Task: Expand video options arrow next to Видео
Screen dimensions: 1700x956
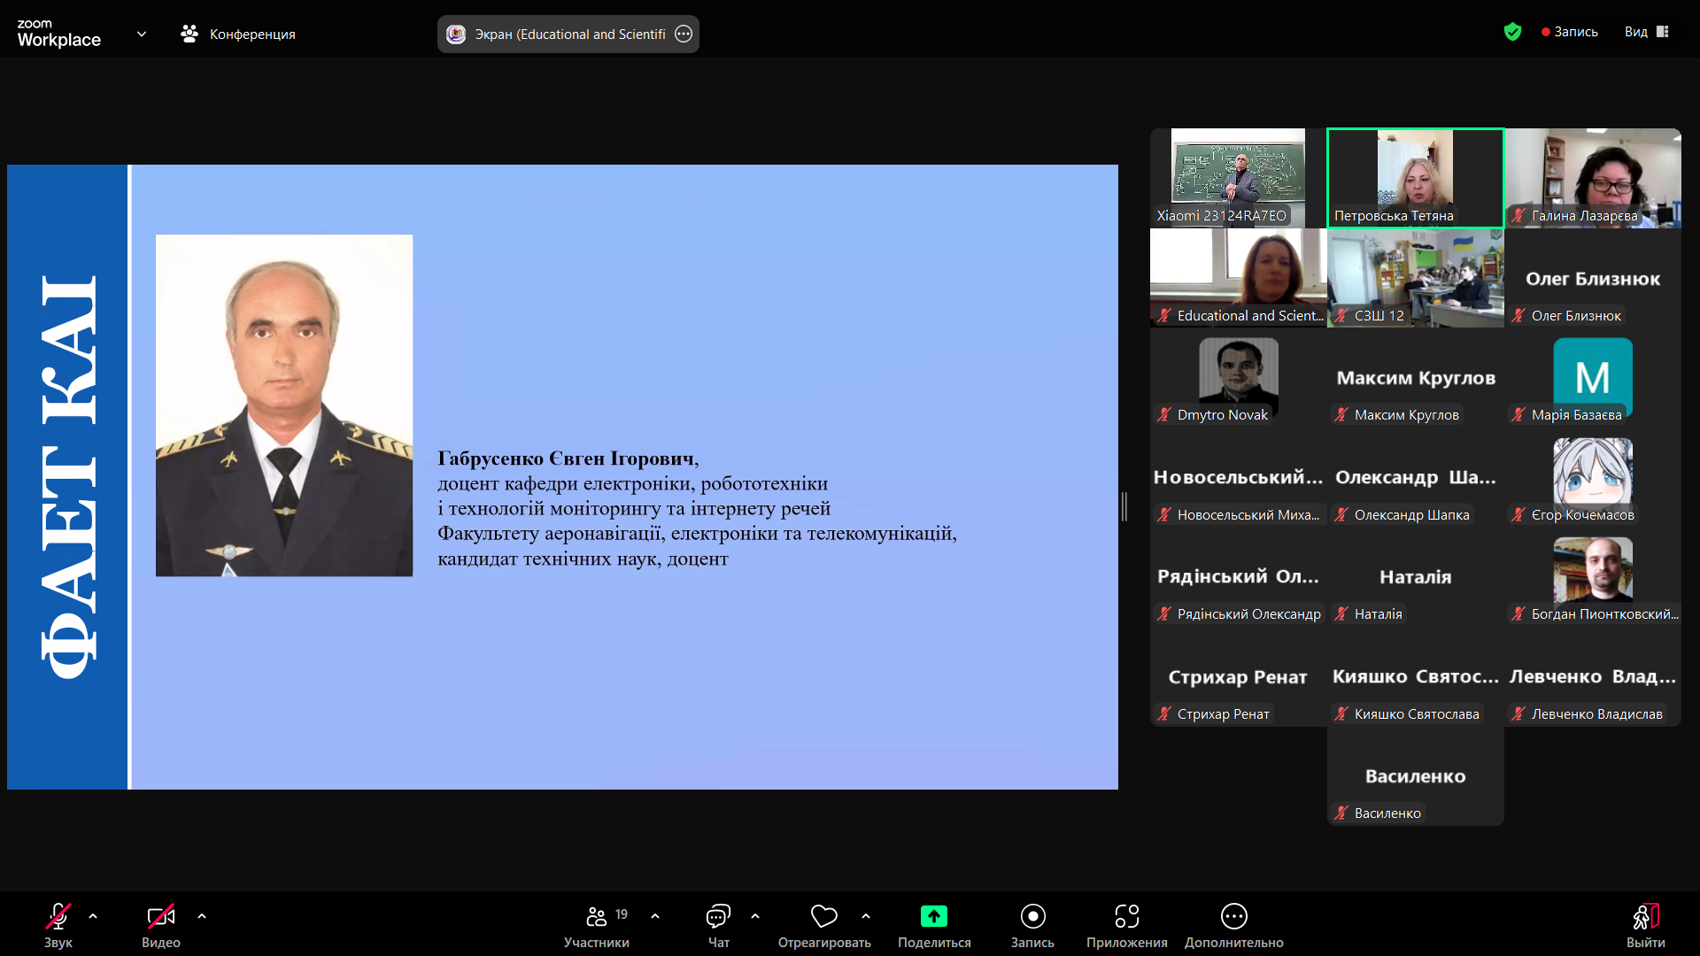Action: point(202,916)
